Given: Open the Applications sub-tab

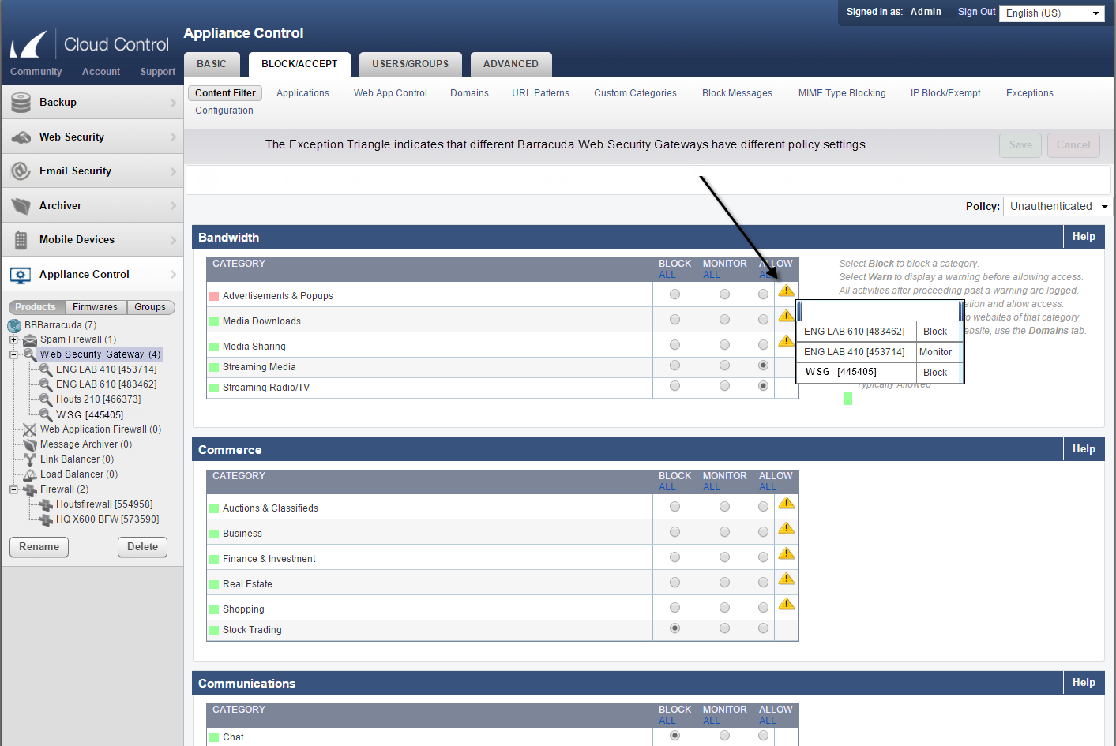Looking at the screenshot, I should click(x=302, y=93).
